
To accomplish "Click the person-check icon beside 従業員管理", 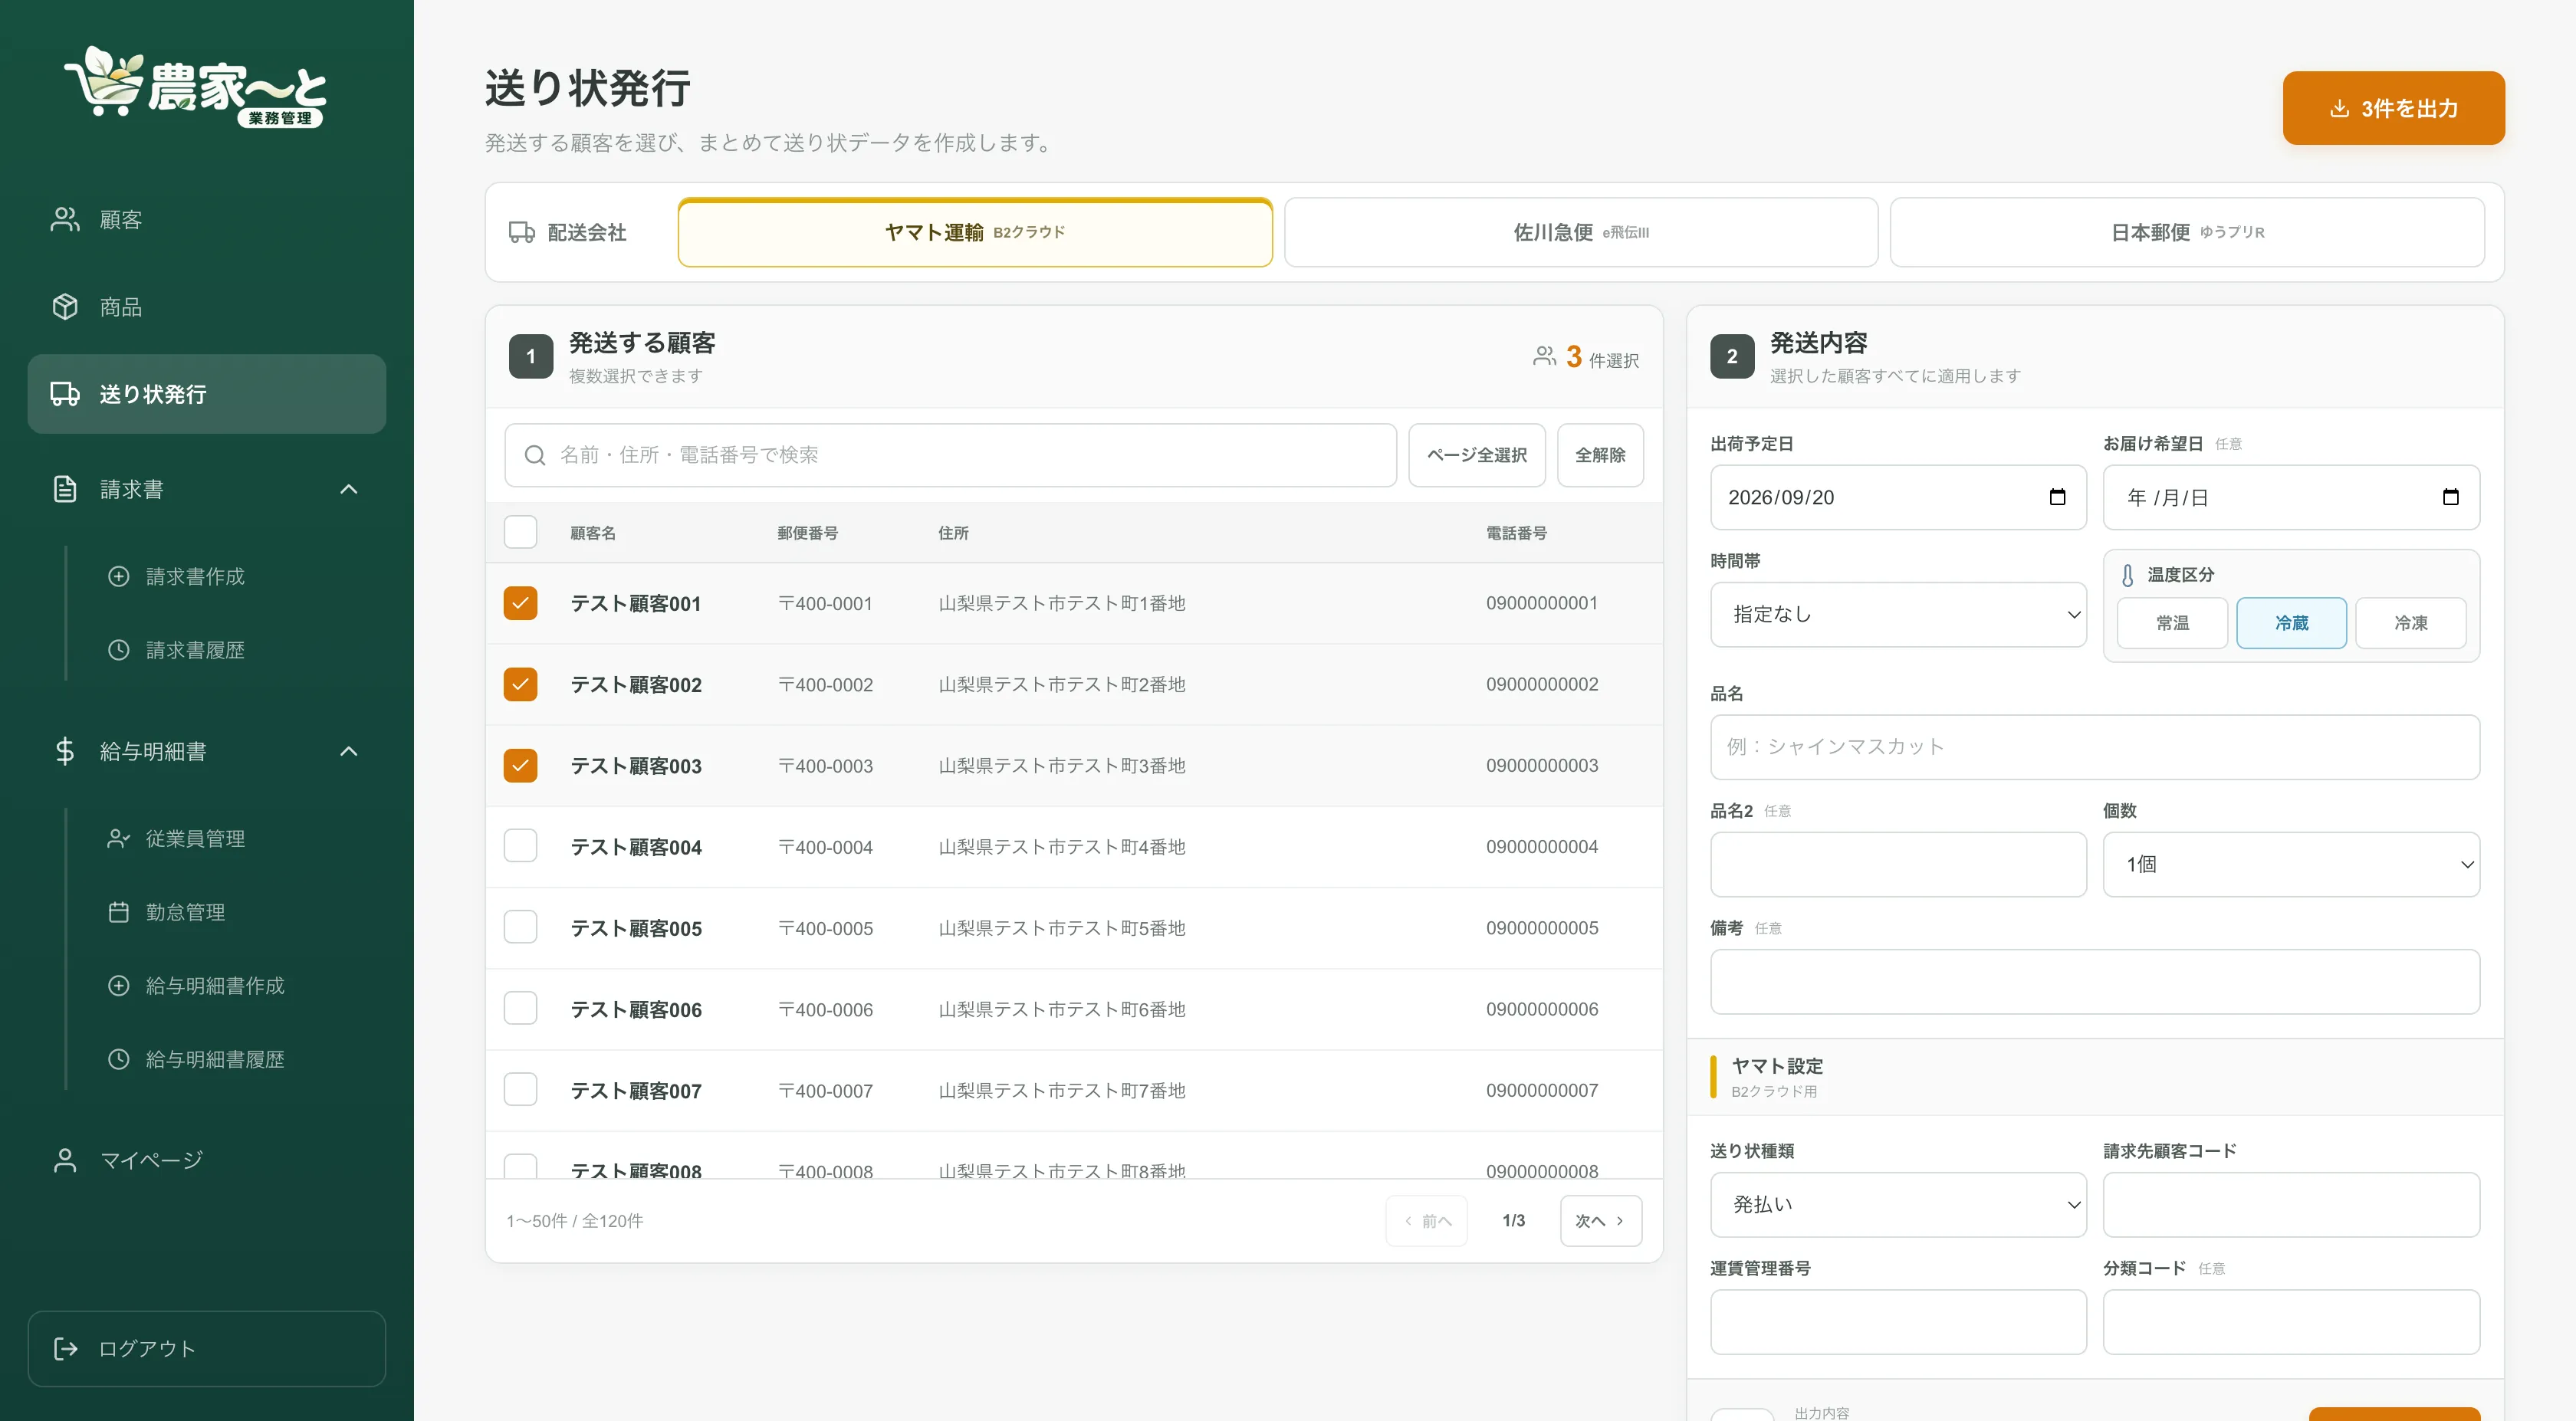I will (x=118, y=838).
